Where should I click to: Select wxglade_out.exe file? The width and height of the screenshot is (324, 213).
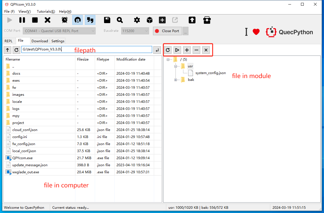[x=83, y=172]
